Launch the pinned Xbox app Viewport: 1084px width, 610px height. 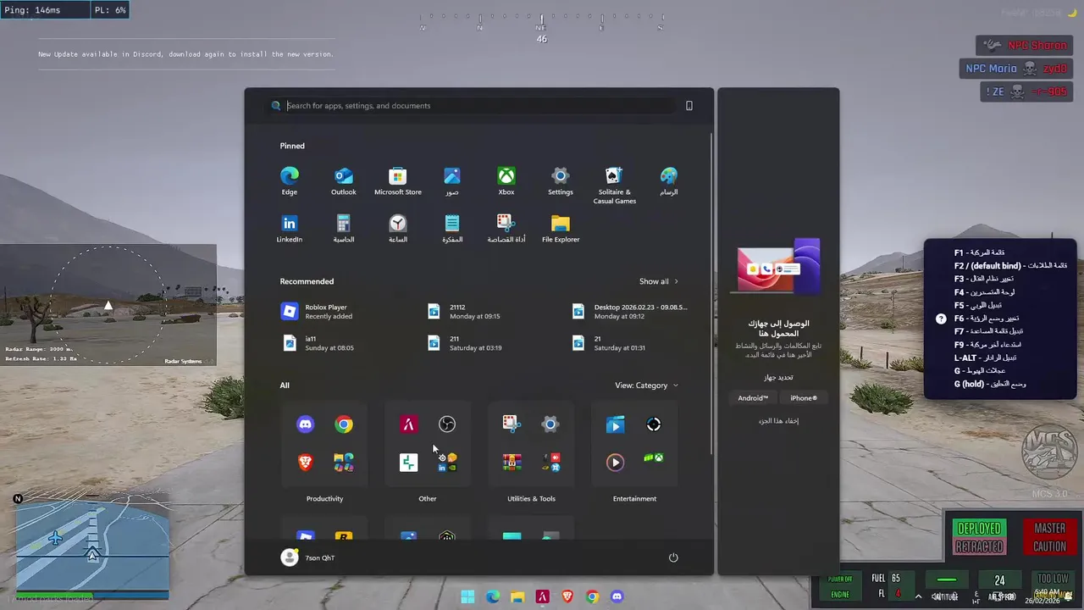[506, 181]
